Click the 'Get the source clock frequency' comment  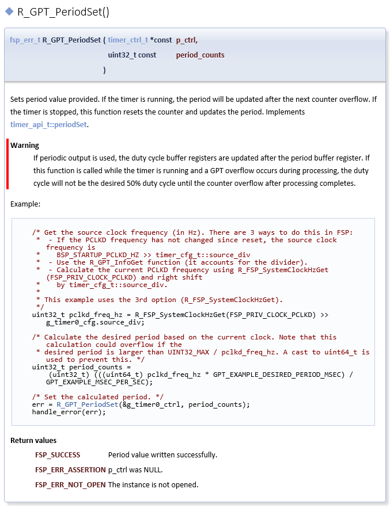pyautogui.click(x=192, y=232)
